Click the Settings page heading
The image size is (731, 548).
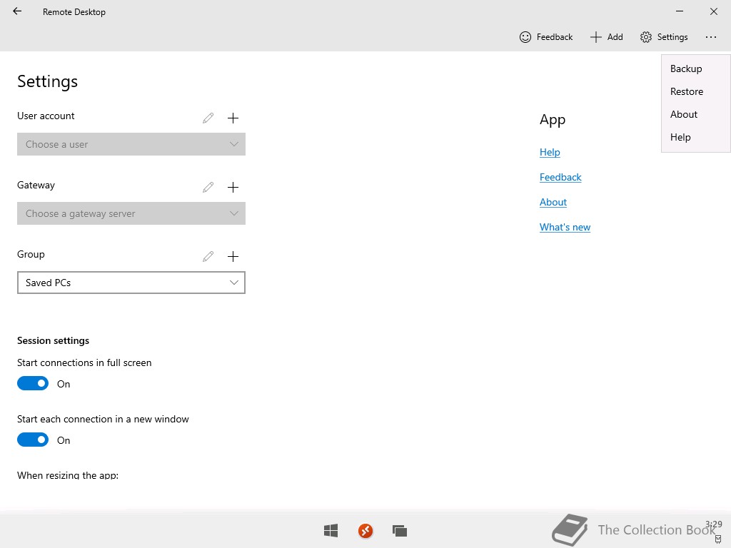coord(48,81)
